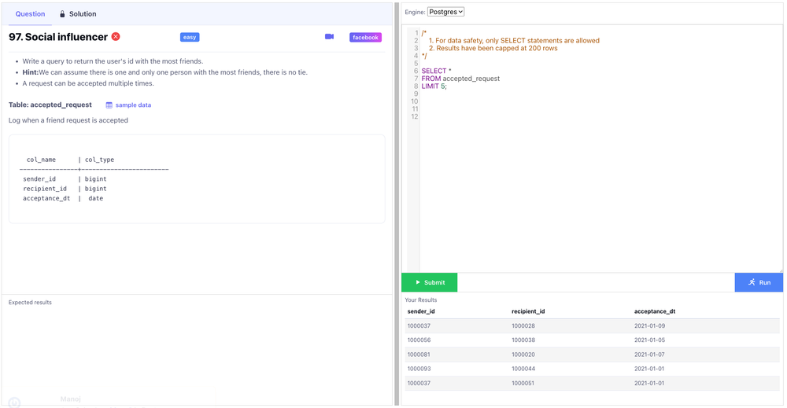Click the Expected results label
The height and width of the screenshot is (408, 787).
(30, 302)
